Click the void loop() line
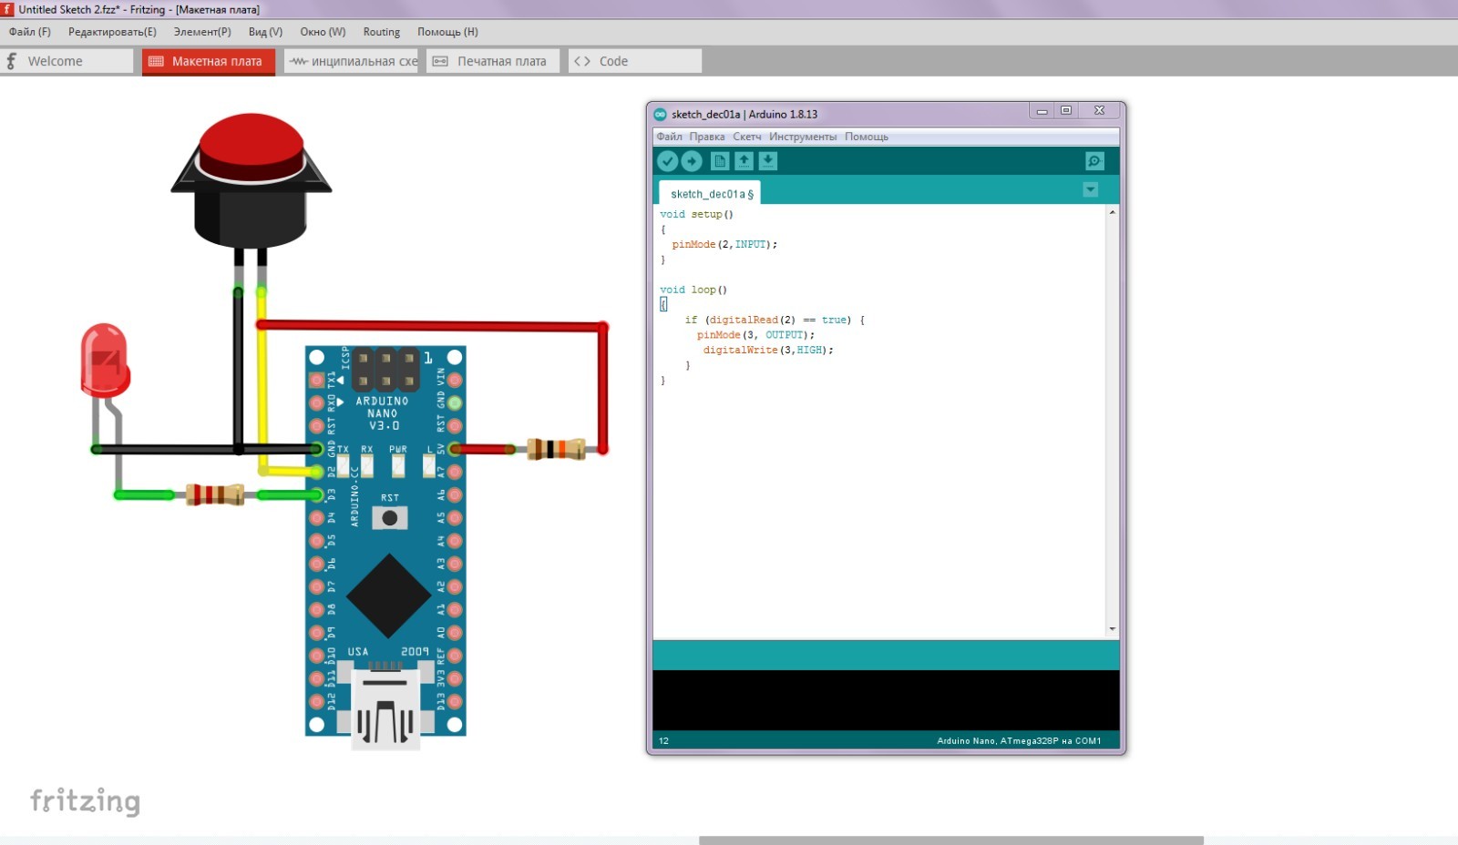The height and width of the screenshot is (845, 1458). click(x=693, y=290)
